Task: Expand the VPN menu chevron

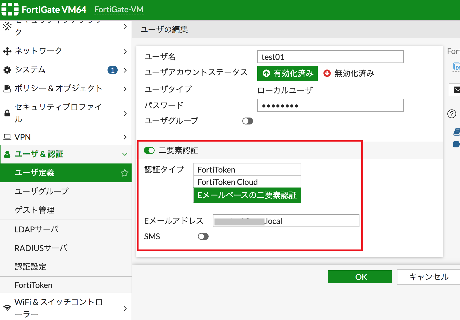Action: pyautogui.click(x=125, y=137)
